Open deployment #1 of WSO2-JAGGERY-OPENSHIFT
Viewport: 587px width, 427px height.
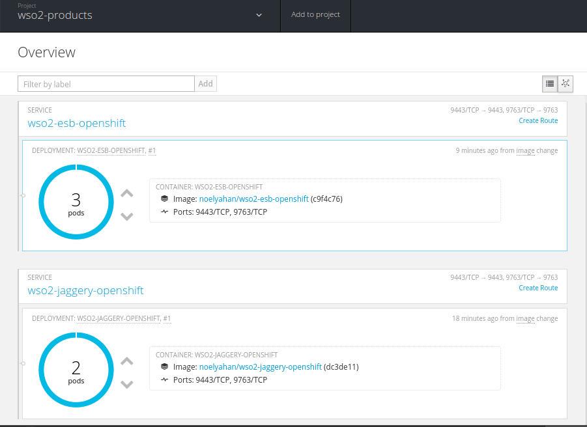click(x=167, y=318)
